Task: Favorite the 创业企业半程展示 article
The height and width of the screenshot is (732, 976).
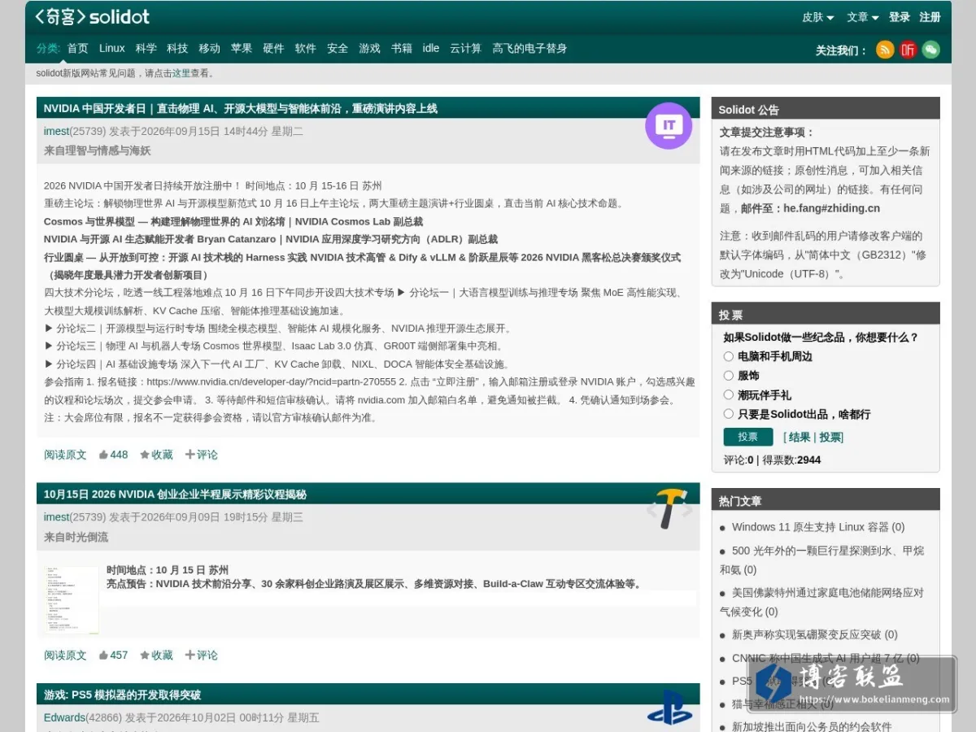Action: point(156,655)
